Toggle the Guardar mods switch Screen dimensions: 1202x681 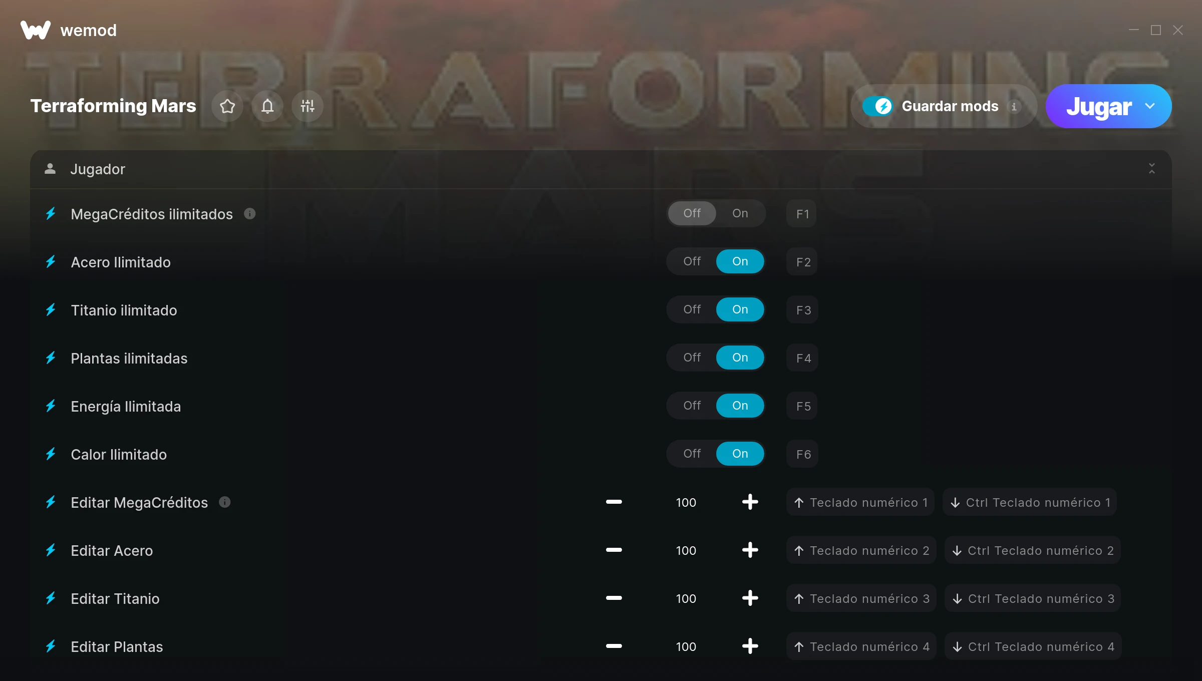pyautogui.click(x=877, y=106)
